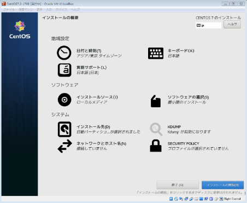The width and height of the screenshot is (247, 203).
Task: Open the キーボード keyboard icon
Action: pos(156,53)
